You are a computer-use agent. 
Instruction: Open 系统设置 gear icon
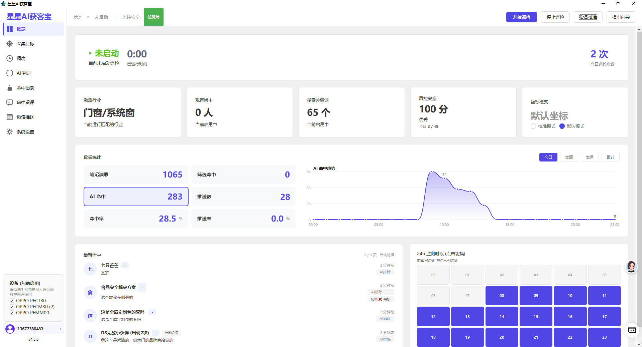coord(10,132)
